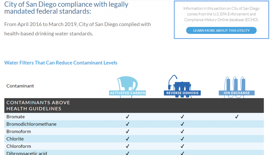Click Chloroform activated carbon checkmark
The width and height of the screenshot is (273, 155).
(x=127, y=146)
